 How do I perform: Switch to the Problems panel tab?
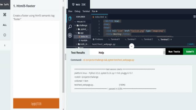tap(98, 39)
